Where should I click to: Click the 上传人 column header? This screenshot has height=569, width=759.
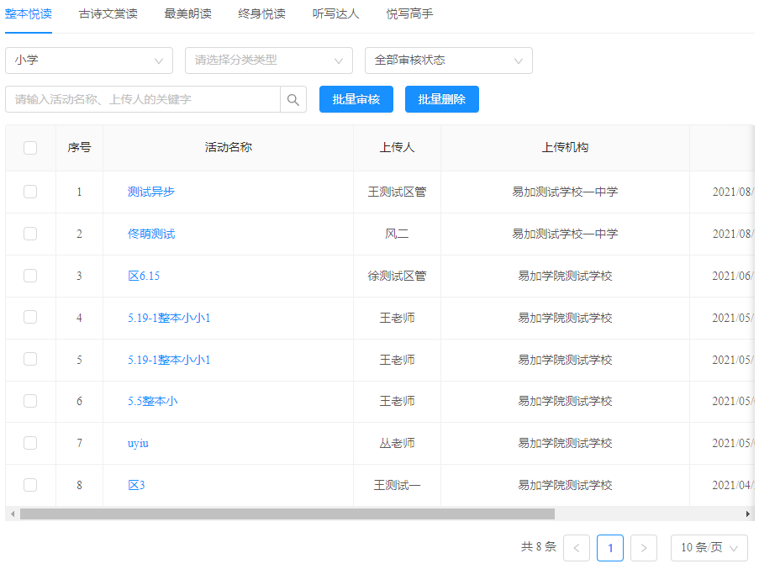click(397, 148)
